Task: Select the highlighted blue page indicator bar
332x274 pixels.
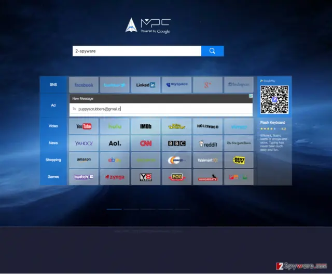Action: point(114,209)
